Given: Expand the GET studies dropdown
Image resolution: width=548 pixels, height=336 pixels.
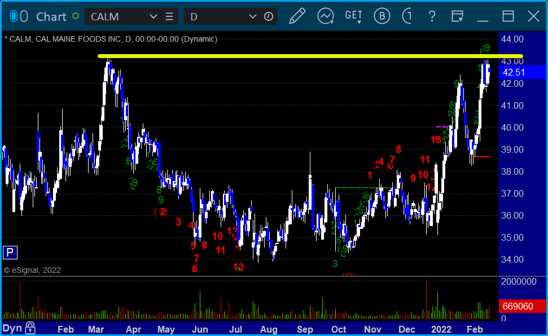Looking at the screenshot, I should coord(354,16).
